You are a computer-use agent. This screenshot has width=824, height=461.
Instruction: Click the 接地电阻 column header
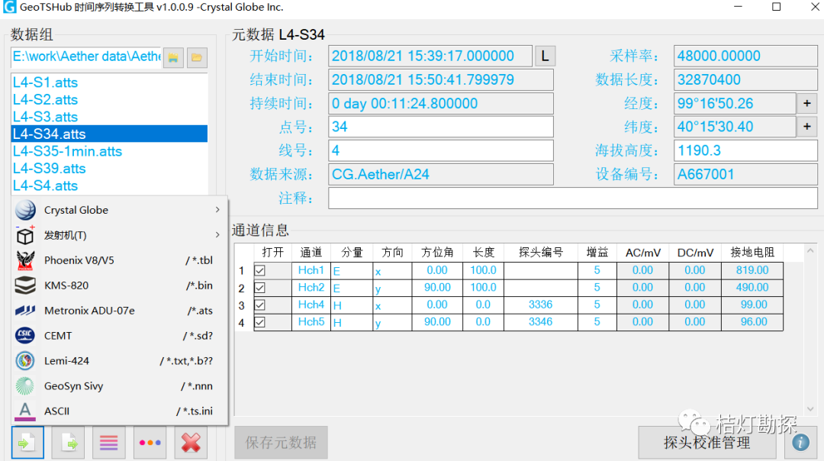752,253
